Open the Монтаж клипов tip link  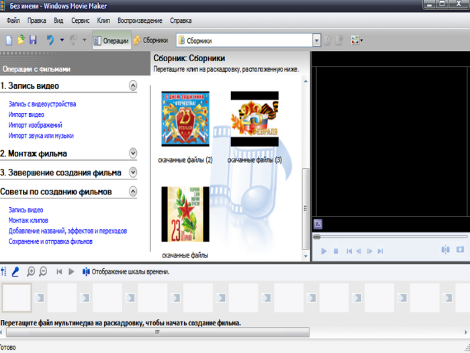tap(28, 221)
